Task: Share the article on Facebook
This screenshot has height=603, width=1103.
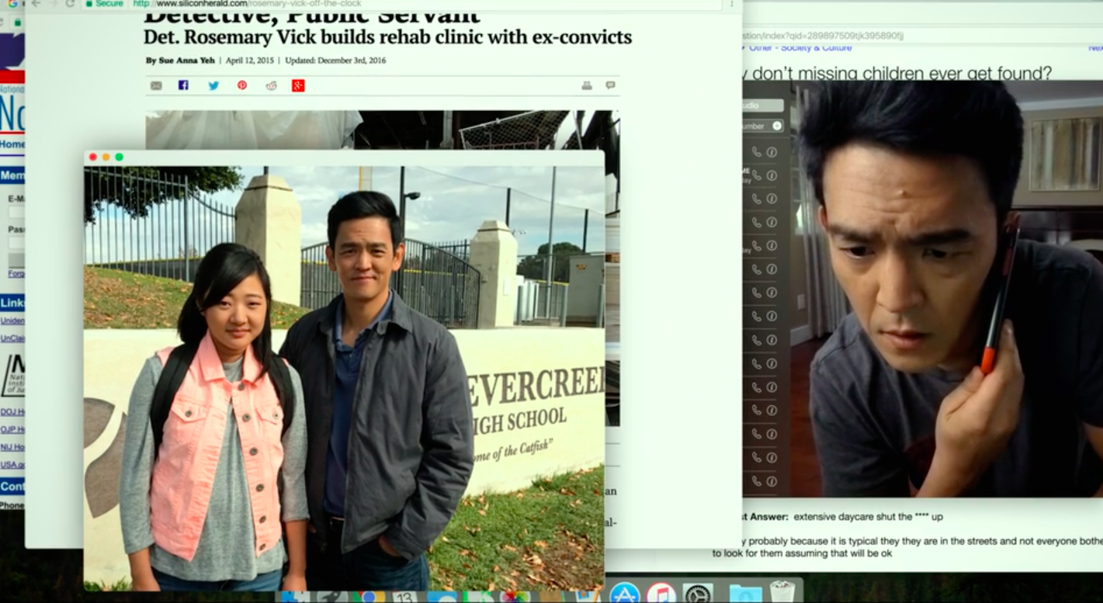Action: click(183, 85)
